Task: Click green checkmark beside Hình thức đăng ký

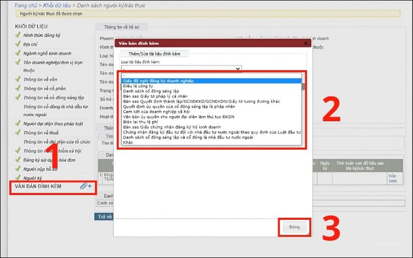Action: click(x=18, y=35)
